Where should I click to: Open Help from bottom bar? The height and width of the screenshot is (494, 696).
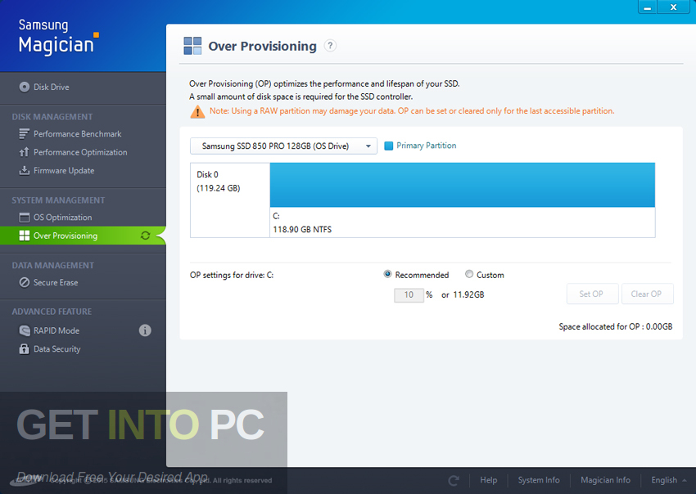[x=488, y=480]
